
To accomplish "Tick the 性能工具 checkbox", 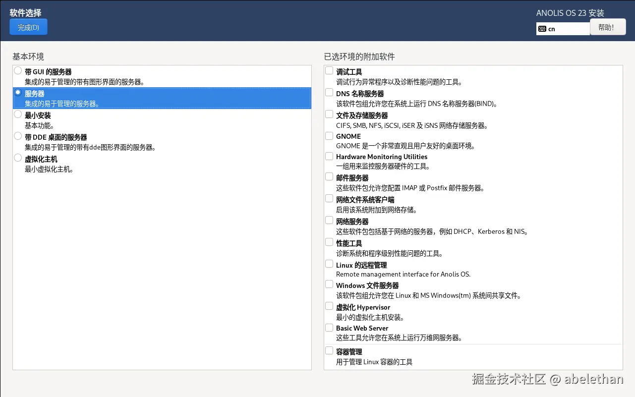I will coord(329,242).
